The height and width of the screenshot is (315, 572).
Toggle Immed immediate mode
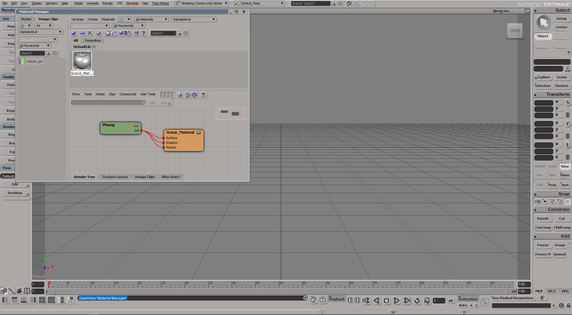[559, 254]
